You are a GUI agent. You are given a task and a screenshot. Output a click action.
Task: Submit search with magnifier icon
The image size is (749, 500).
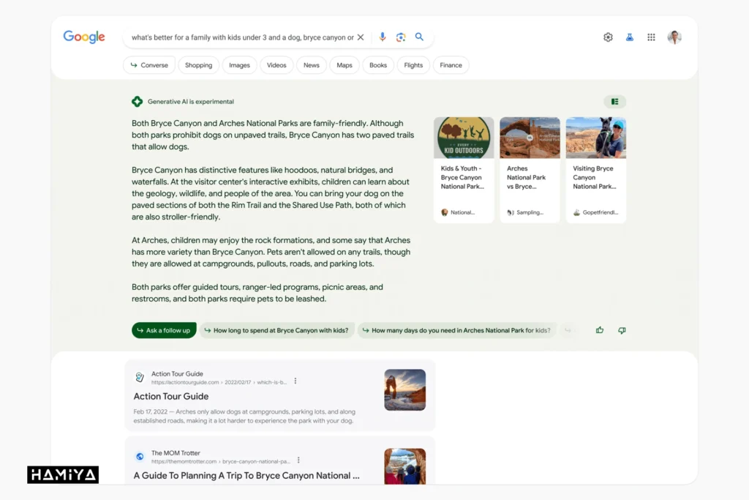(419, 37)
